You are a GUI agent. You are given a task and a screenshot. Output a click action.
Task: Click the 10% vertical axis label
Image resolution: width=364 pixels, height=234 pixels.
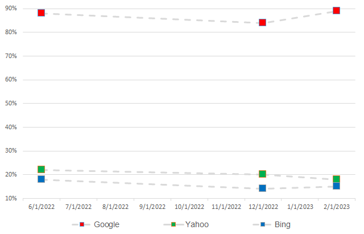click(11, 199)
